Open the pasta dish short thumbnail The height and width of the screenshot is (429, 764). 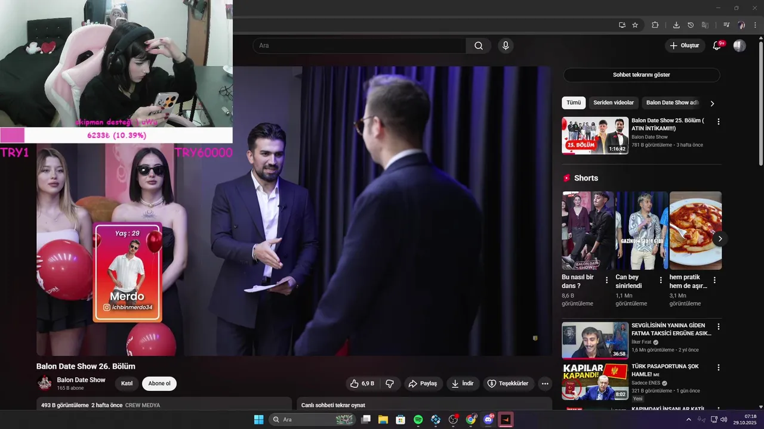(695, 231)
